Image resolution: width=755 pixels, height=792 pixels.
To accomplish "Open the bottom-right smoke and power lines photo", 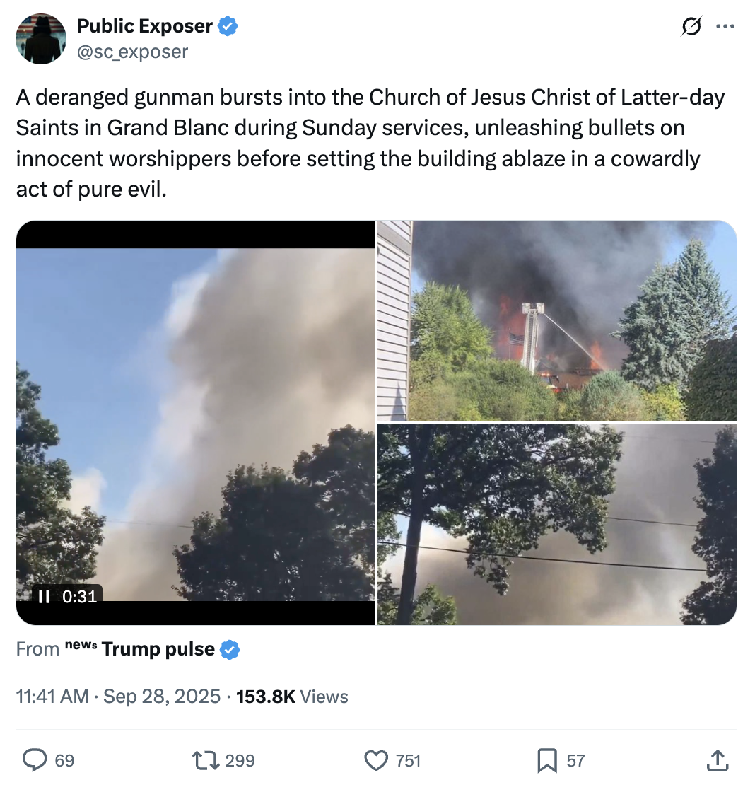I will click(x=557, y=525).
